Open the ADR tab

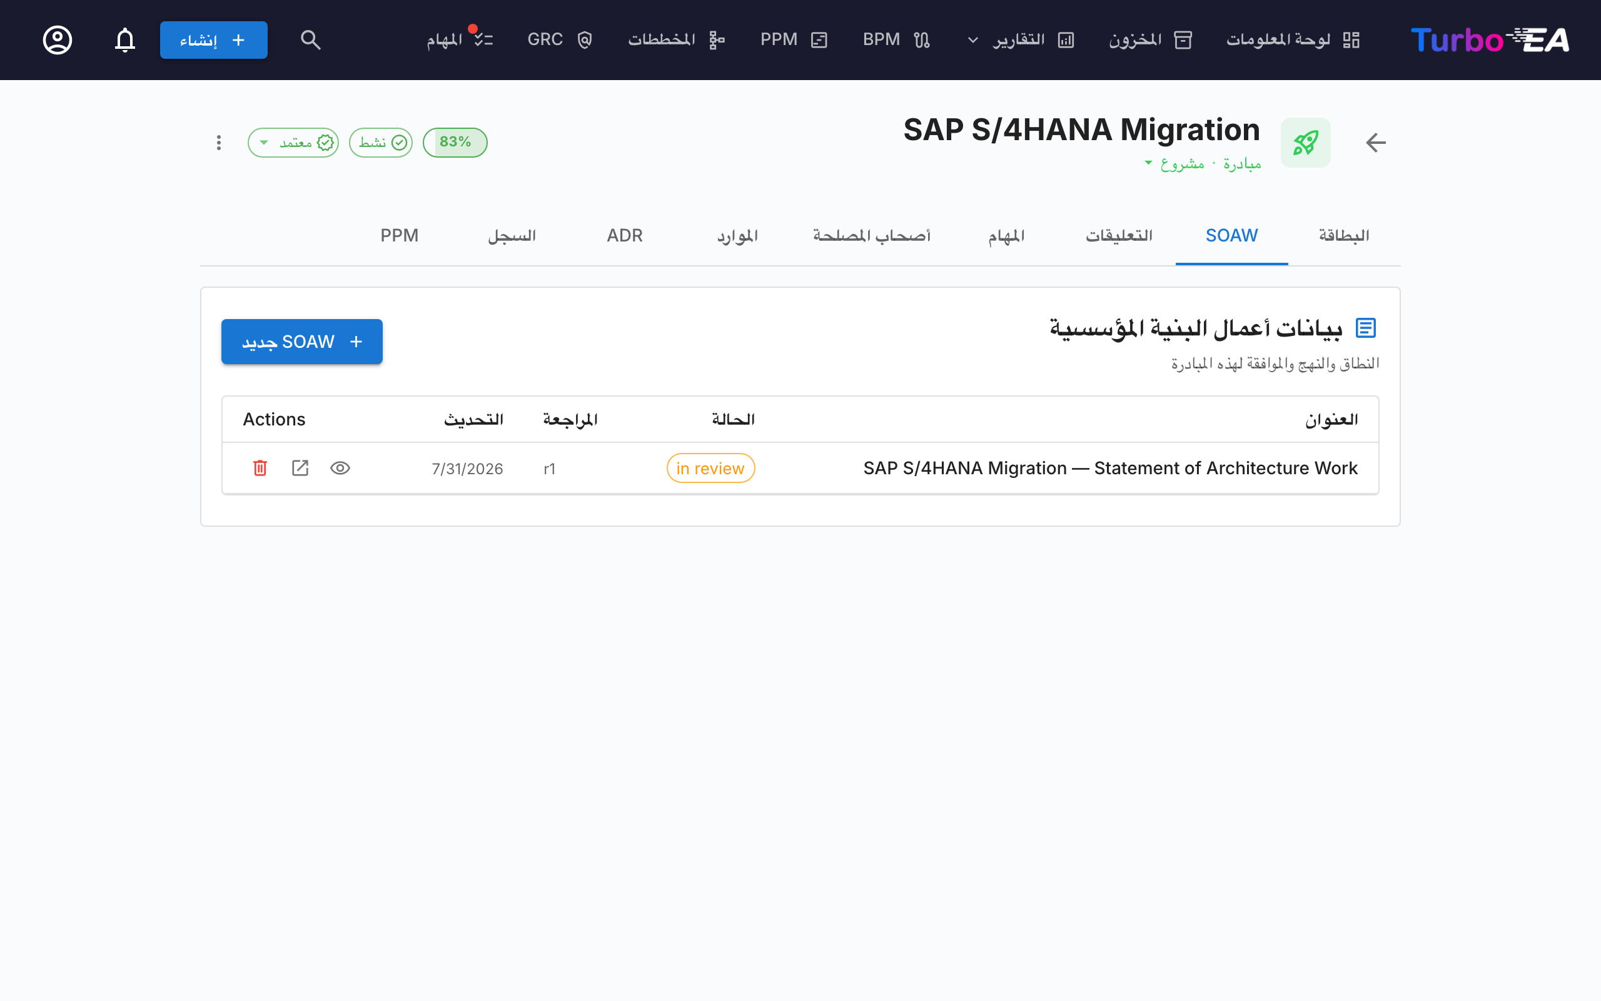click(625, 236)
